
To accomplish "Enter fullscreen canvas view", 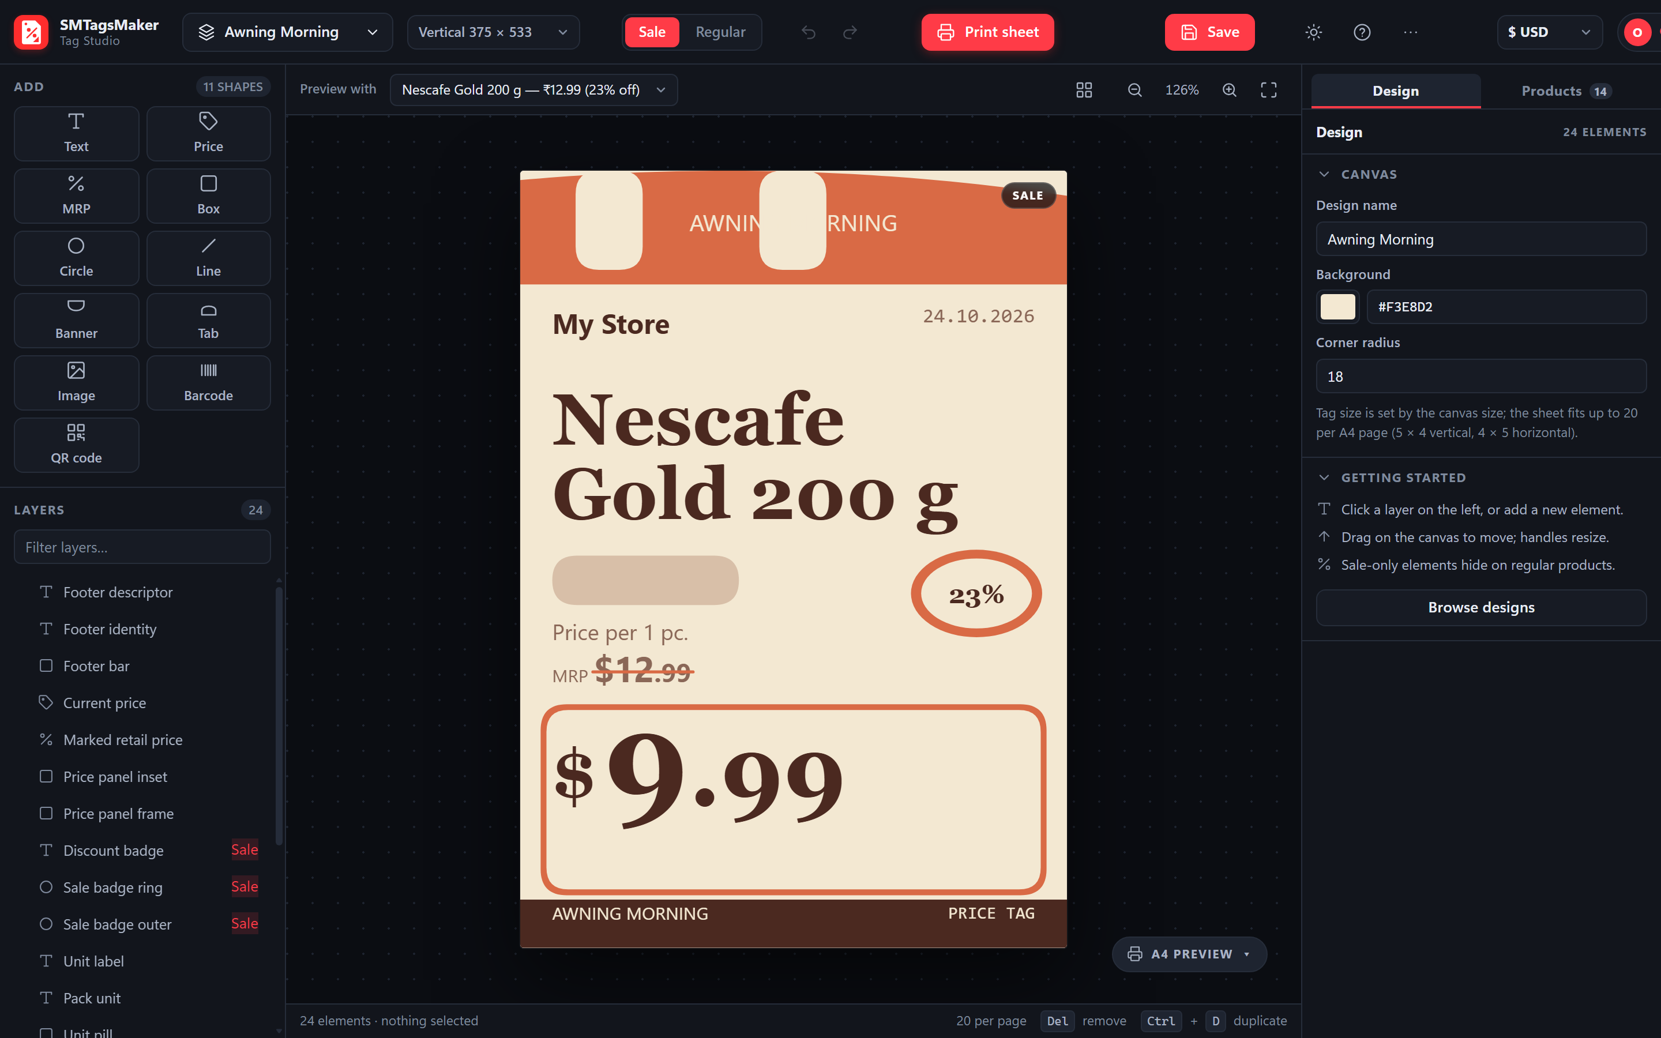I will (1268, 90).
